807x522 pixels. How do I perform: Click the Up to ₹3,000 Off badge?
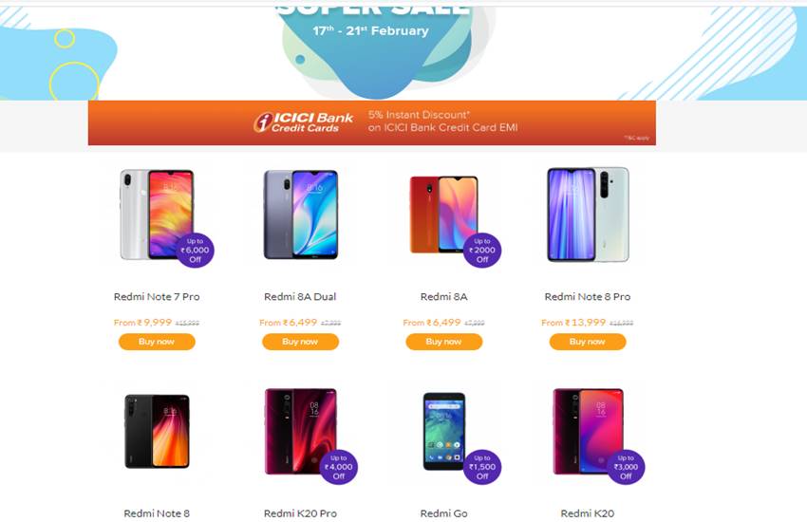pos(626,467)
